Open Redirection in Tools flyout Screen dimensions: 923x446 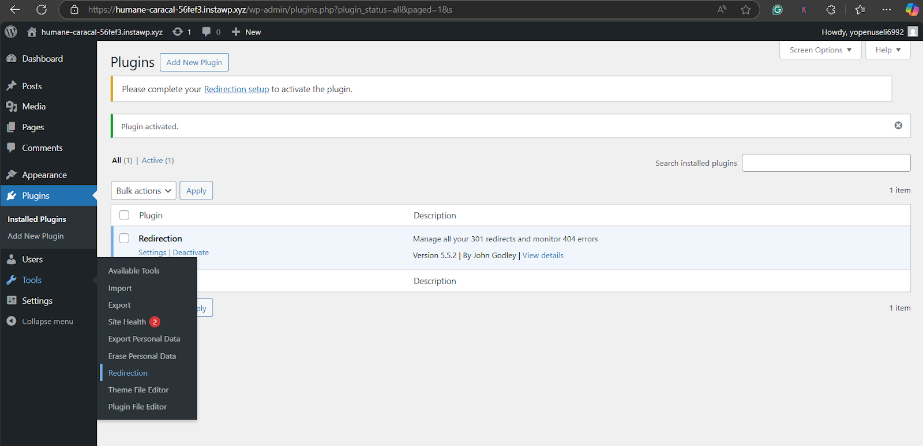pos(128,373)
